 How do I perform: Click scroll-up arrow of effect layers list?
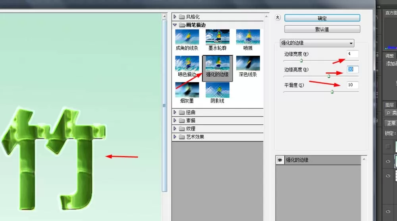364,159
